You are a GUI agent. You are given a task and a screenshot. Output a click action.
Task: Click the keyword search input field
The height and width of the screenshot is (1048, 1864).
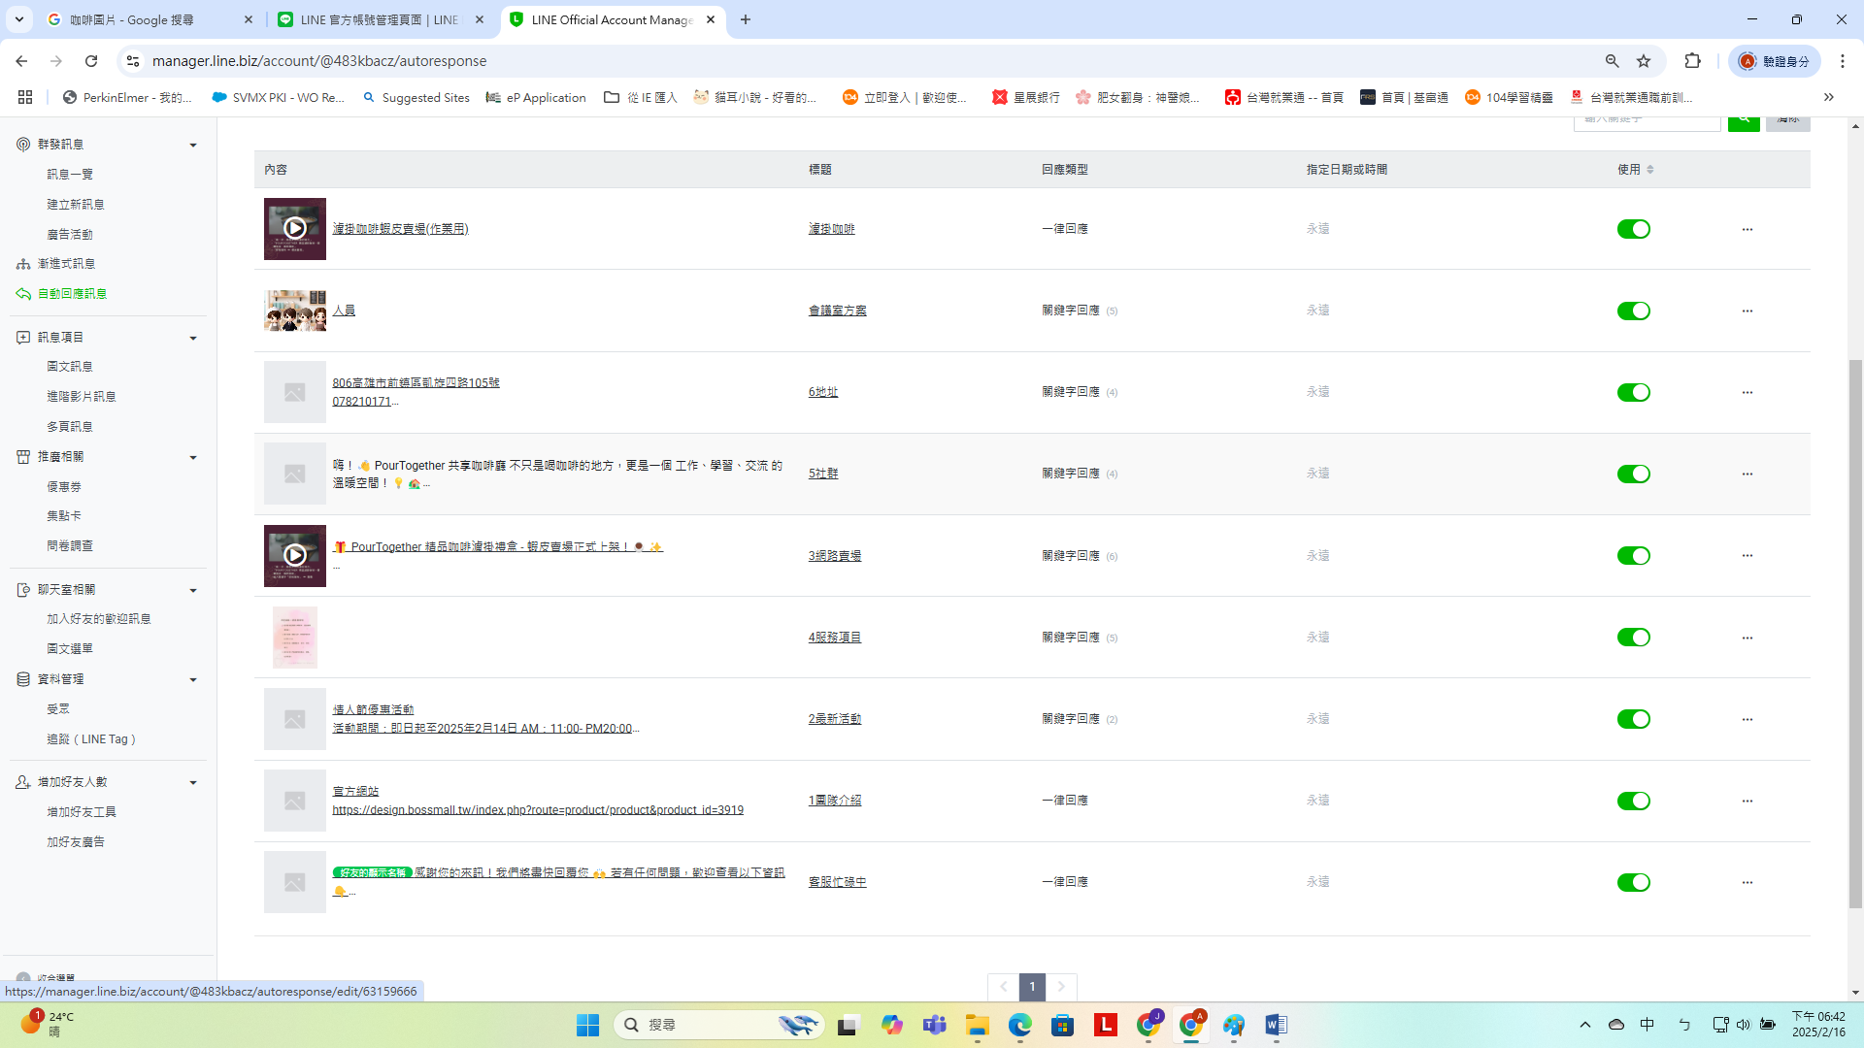pyautogui.click(x=1647, y=121)
